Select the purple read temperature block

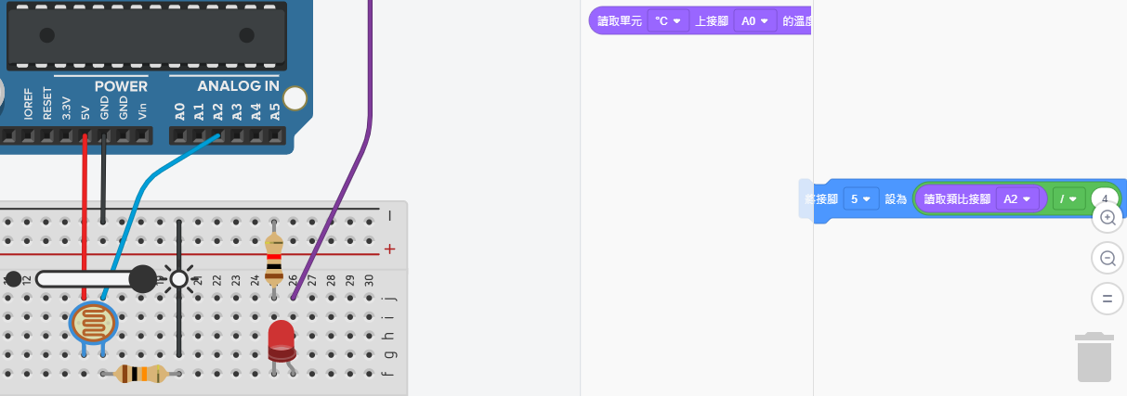618,20
